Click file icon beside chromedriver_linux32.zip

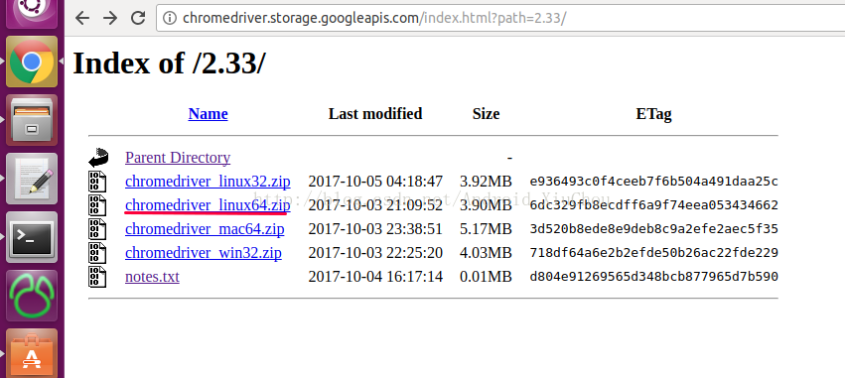(x=97, y=182)
